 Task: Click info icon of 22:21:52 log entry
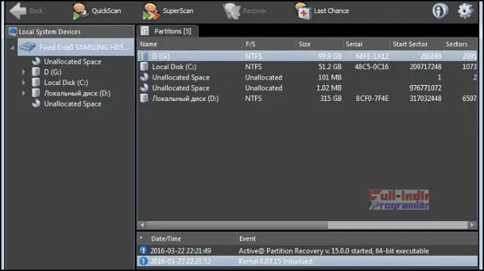tap(144, 261)
